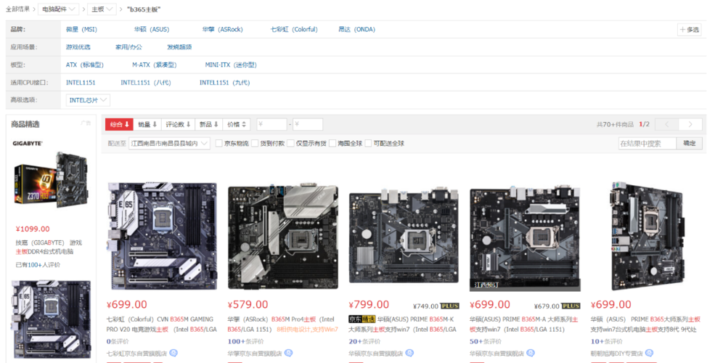Open Colorful CVN B365M GAMING product image
This screenshot has height=363, width=715.
pos(162,236)
